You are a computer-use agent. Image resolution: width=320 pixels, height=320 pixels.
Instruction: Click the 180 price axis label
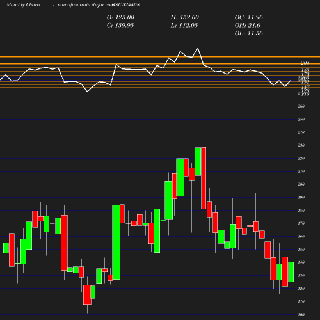(x=301, y=211)
